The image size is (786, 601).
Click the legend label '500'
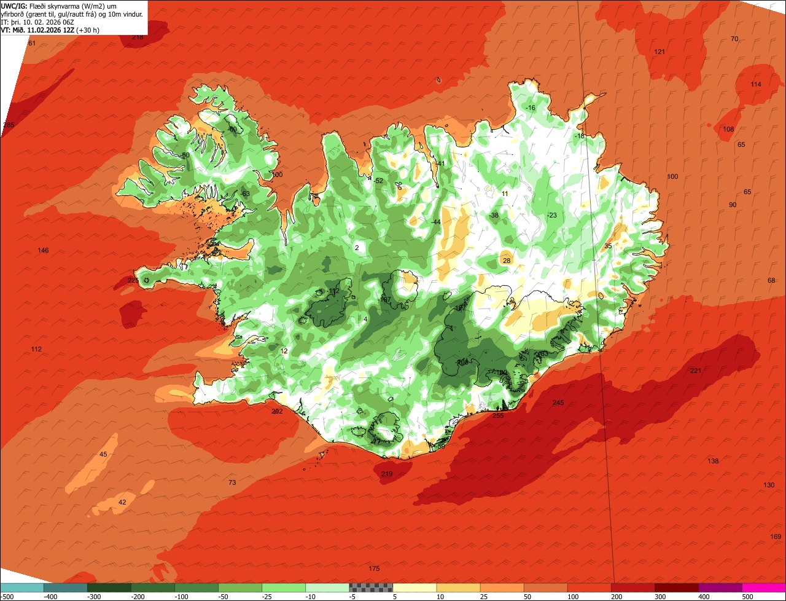tap(747, 597)
